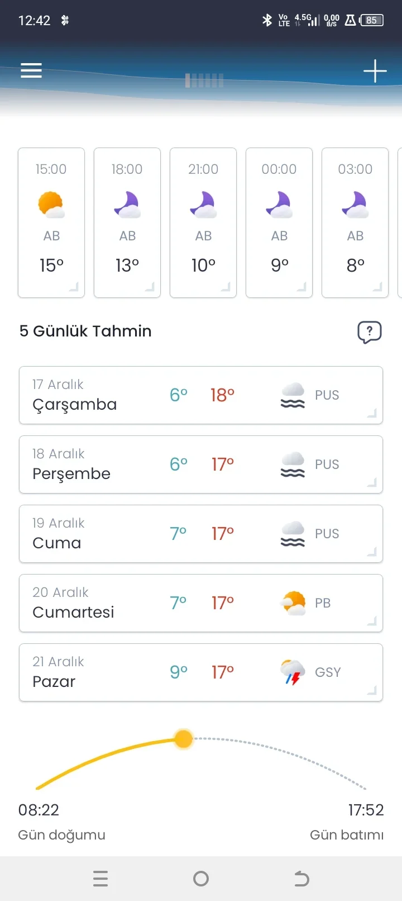Select the 19 Aralık Cuma row
Image resolution: width=402 pixels, height=901 pixels.
[201, 534]
